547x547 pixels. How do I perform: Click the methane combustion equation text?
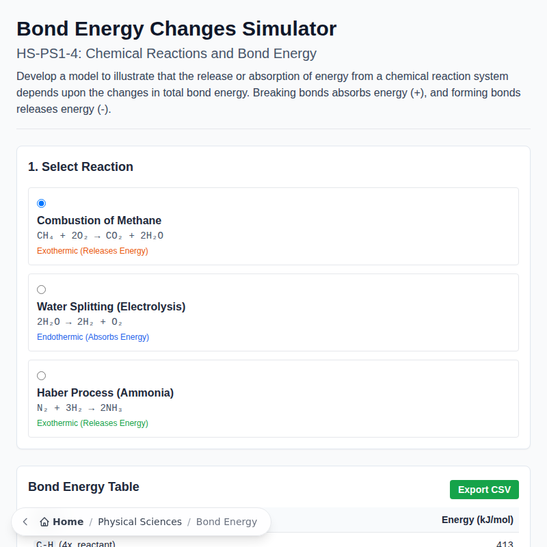pyautogui.click(x=100, y=235)
